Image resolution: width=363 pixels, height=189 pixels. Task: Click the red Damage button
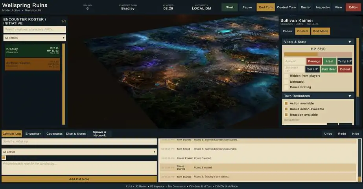[314, 61]
